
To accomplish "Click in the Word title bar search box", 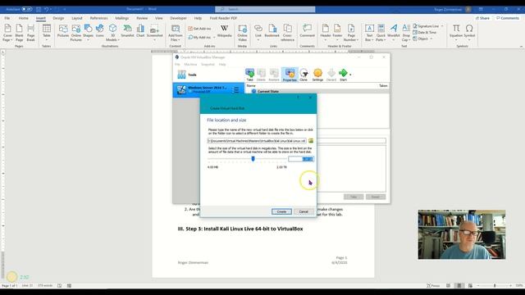I will click(x=265, y=9).
